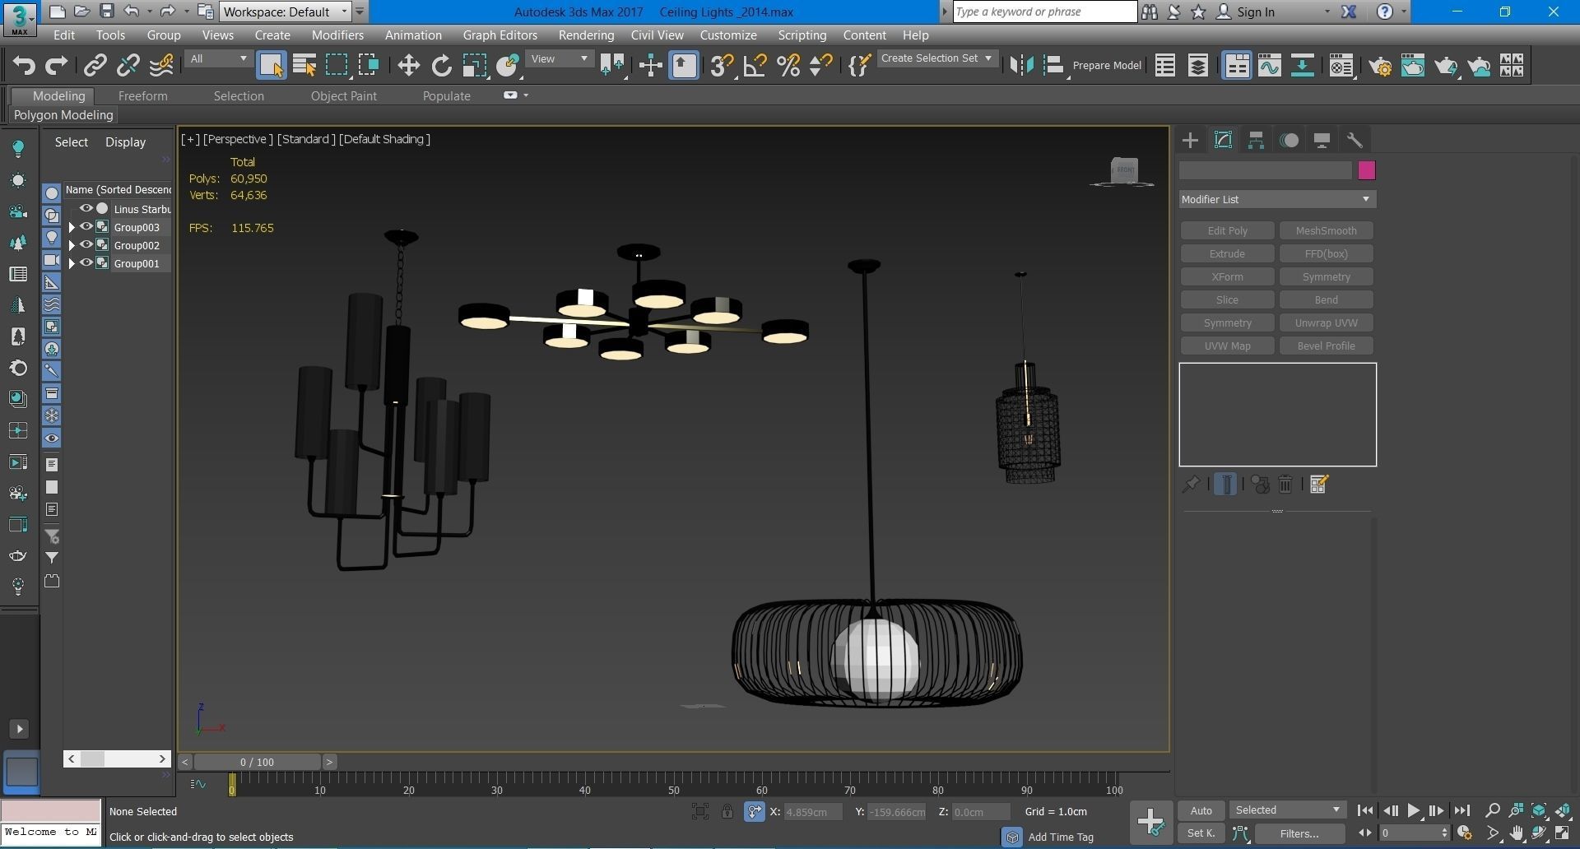
Task: Toggle Angle Snap
Action: [x=755, y=66]
